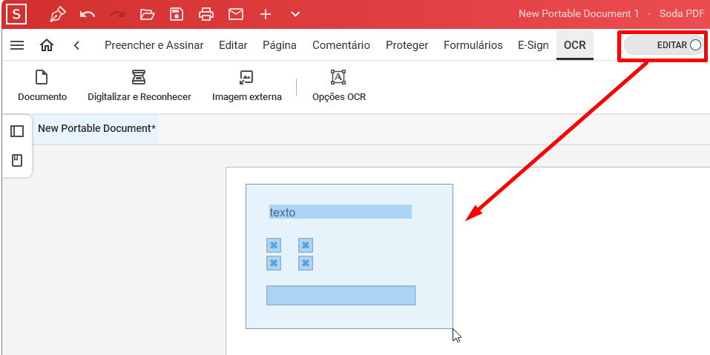Select the OCR tab
The height and width of the screenshot is (355, 710).
point(575,45)
